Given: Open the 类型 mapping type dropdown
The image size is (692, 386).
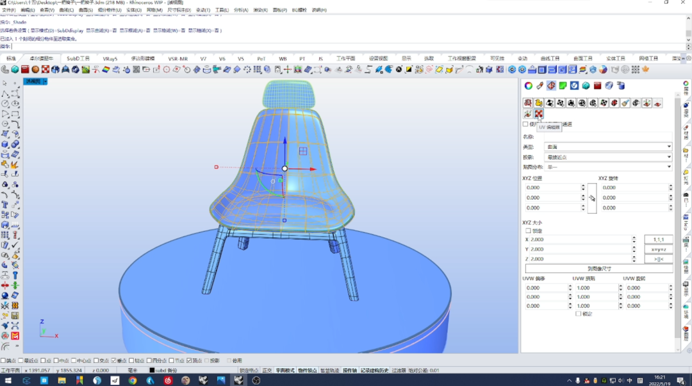Looking at the screenshot, I should pyautogui.click(x=608, y=147).
